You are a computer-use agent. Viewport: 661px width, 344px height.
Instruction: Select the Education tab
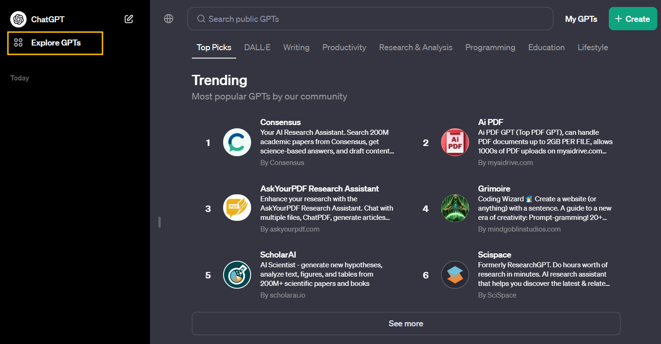tap(546, 47)
